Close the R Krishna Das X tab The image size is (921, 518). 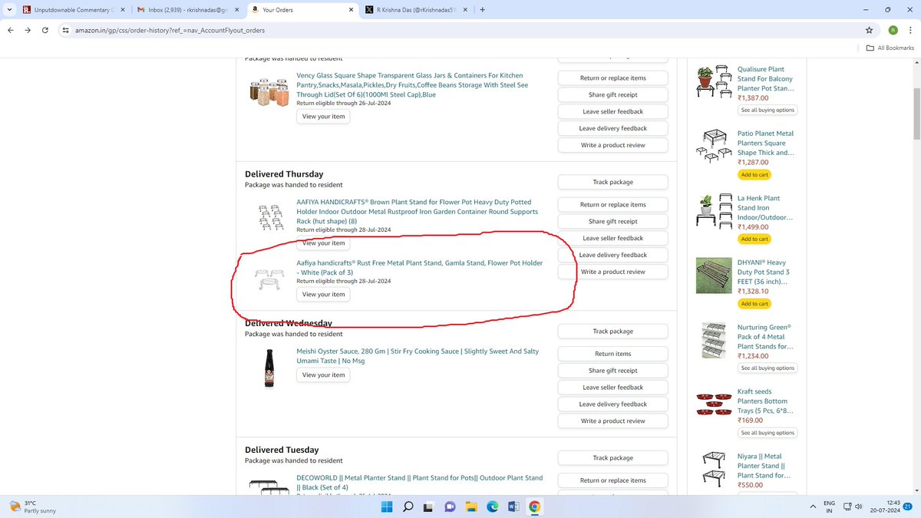(464, 10)
